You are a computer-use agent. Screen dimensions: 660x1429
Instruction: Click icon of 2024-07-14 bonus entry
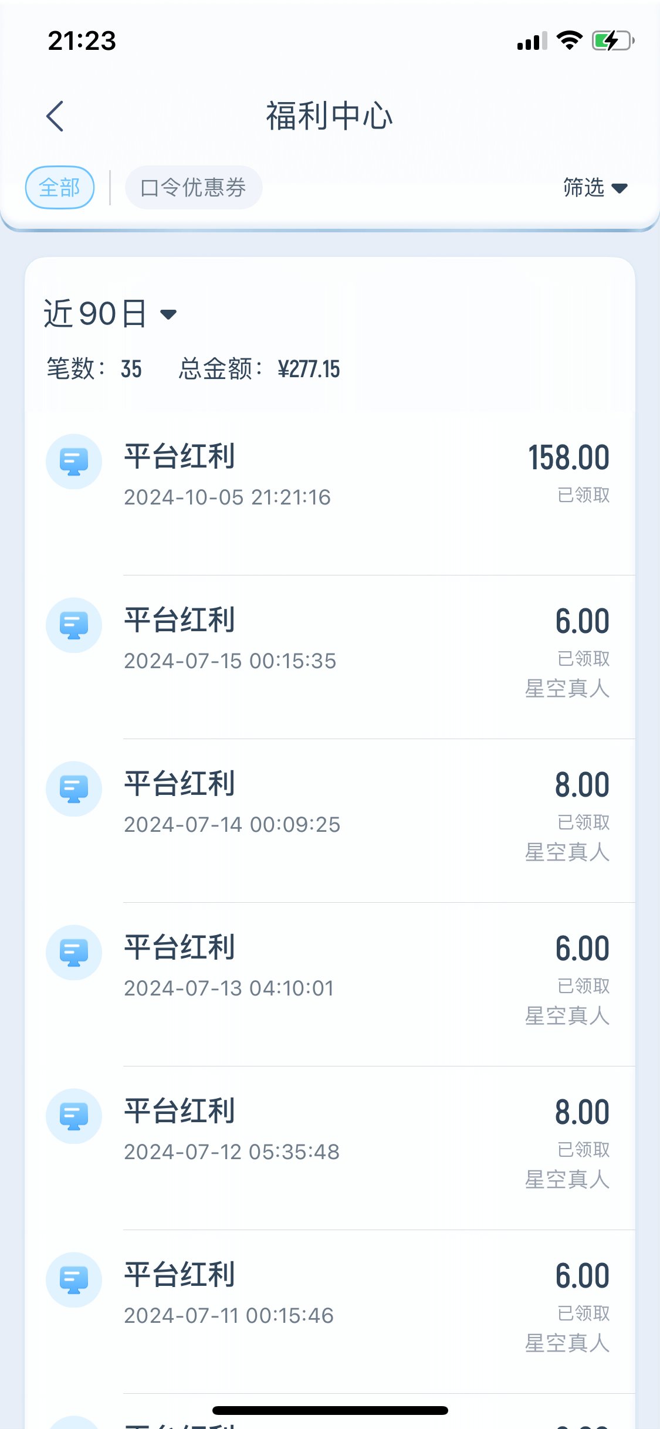coord(74,789)
